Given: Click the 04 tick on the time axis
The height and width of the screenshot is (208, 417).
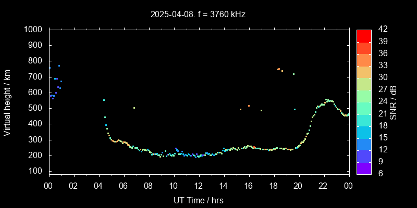Looking at the screenshot, I should [99, 186].
